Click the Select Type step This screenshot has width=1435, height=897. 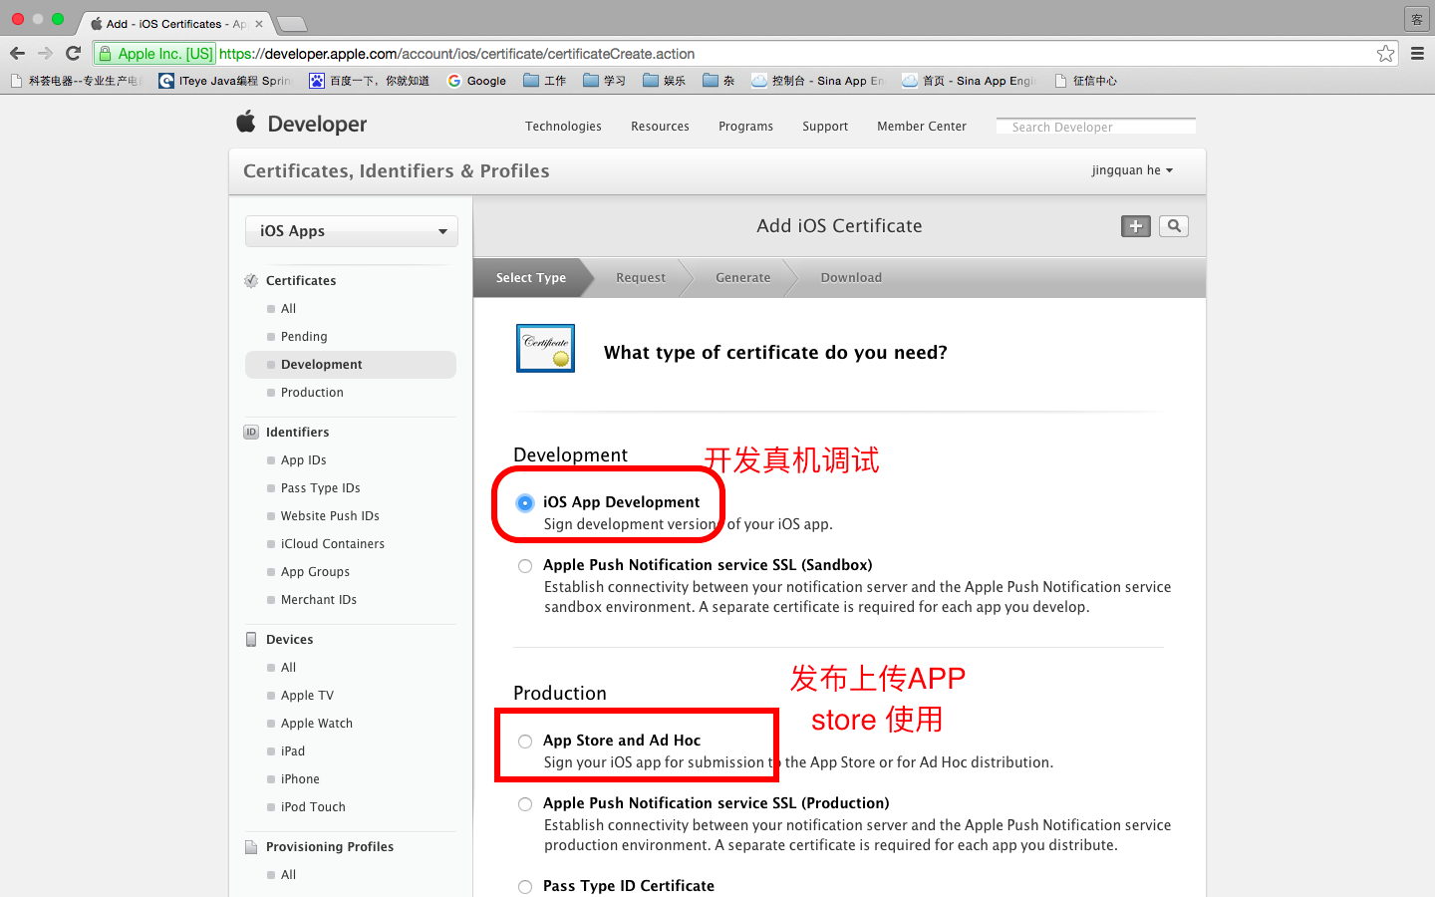pos(531,278)
